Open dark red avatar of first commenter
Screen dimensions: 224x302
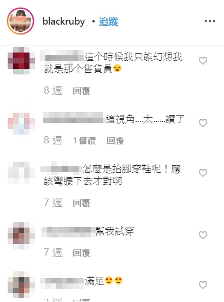(x=21, y=61)
